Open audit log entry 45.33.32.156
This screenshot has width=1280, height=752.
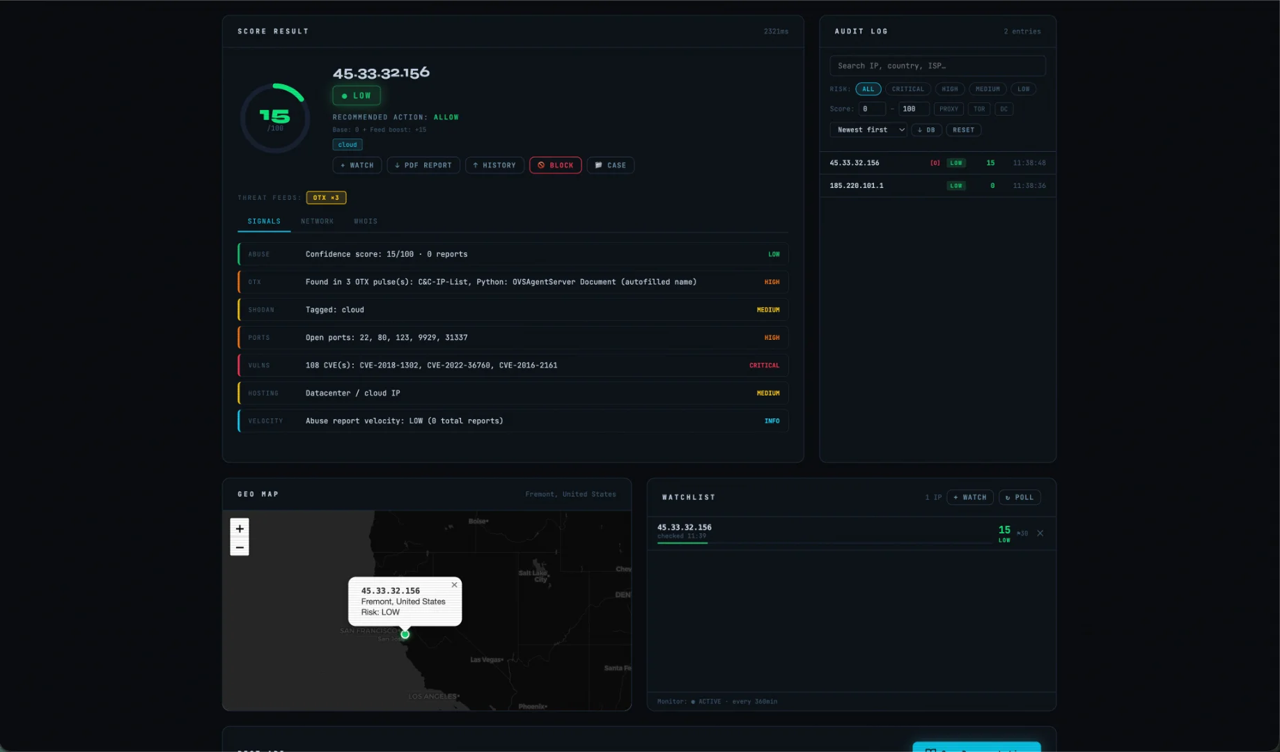937,163
